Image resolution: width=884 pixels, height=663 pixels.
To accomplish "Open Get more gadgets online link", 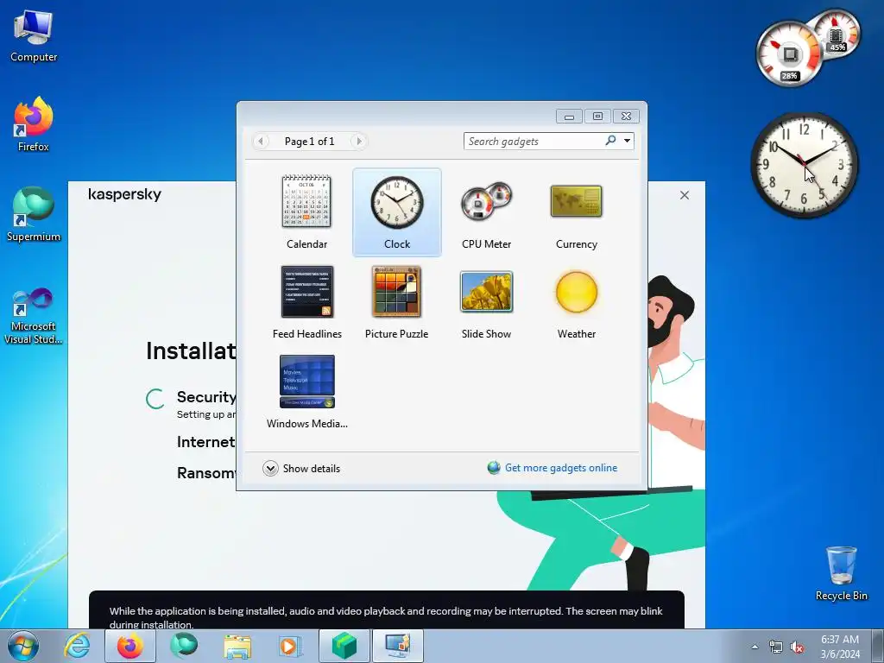I will tap(552, 468).
